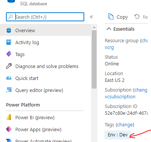151x142 pixels.
Task: Collapse the Essentials section
Action: 109,29
